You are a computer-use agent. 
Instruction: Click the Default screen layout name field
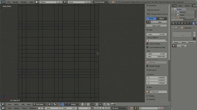[x=48, y=2]
